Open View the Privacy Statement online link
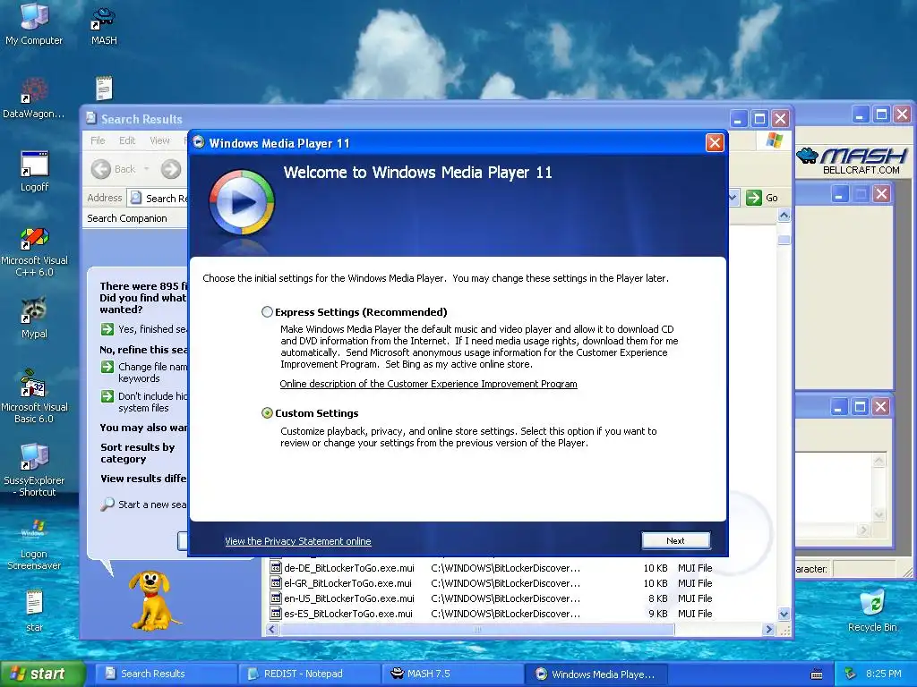This screenshot has width=917, height=687. click(297, 541)
